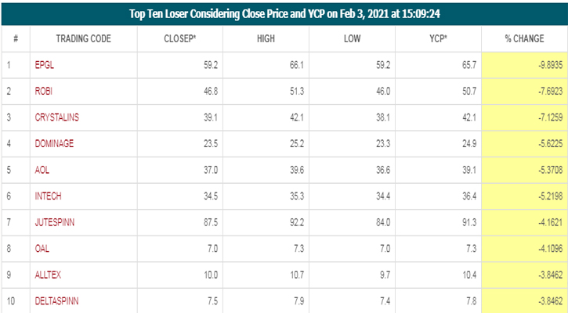Open the AOL stock link
Image resolution: width=568 pixels, height=313 pixels.
click(x=42, y=170)
